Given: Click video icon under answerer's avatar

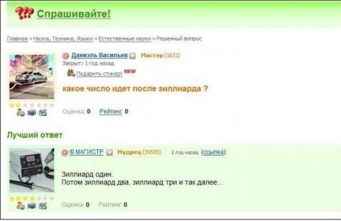Looking at the screenshot, I should click(x=43, y=206).
